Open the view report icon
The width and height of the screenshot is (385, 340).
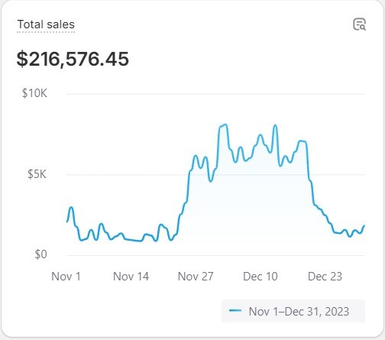[359, 24]
